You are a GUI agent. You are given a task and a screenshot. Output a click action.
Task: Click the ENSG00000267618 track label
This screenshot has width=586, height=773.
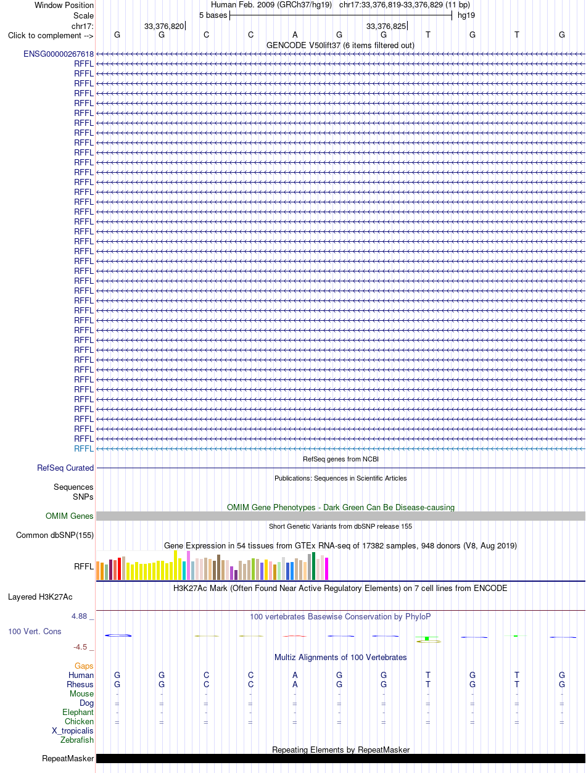(x=59, y=54)
